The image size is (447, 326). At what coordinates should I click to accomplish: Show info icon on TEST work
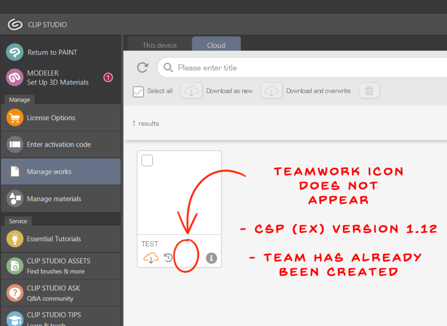click(x=211, y=258)
